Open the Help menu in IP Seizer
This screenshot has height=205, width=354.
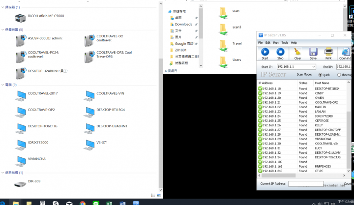[294, 42]
